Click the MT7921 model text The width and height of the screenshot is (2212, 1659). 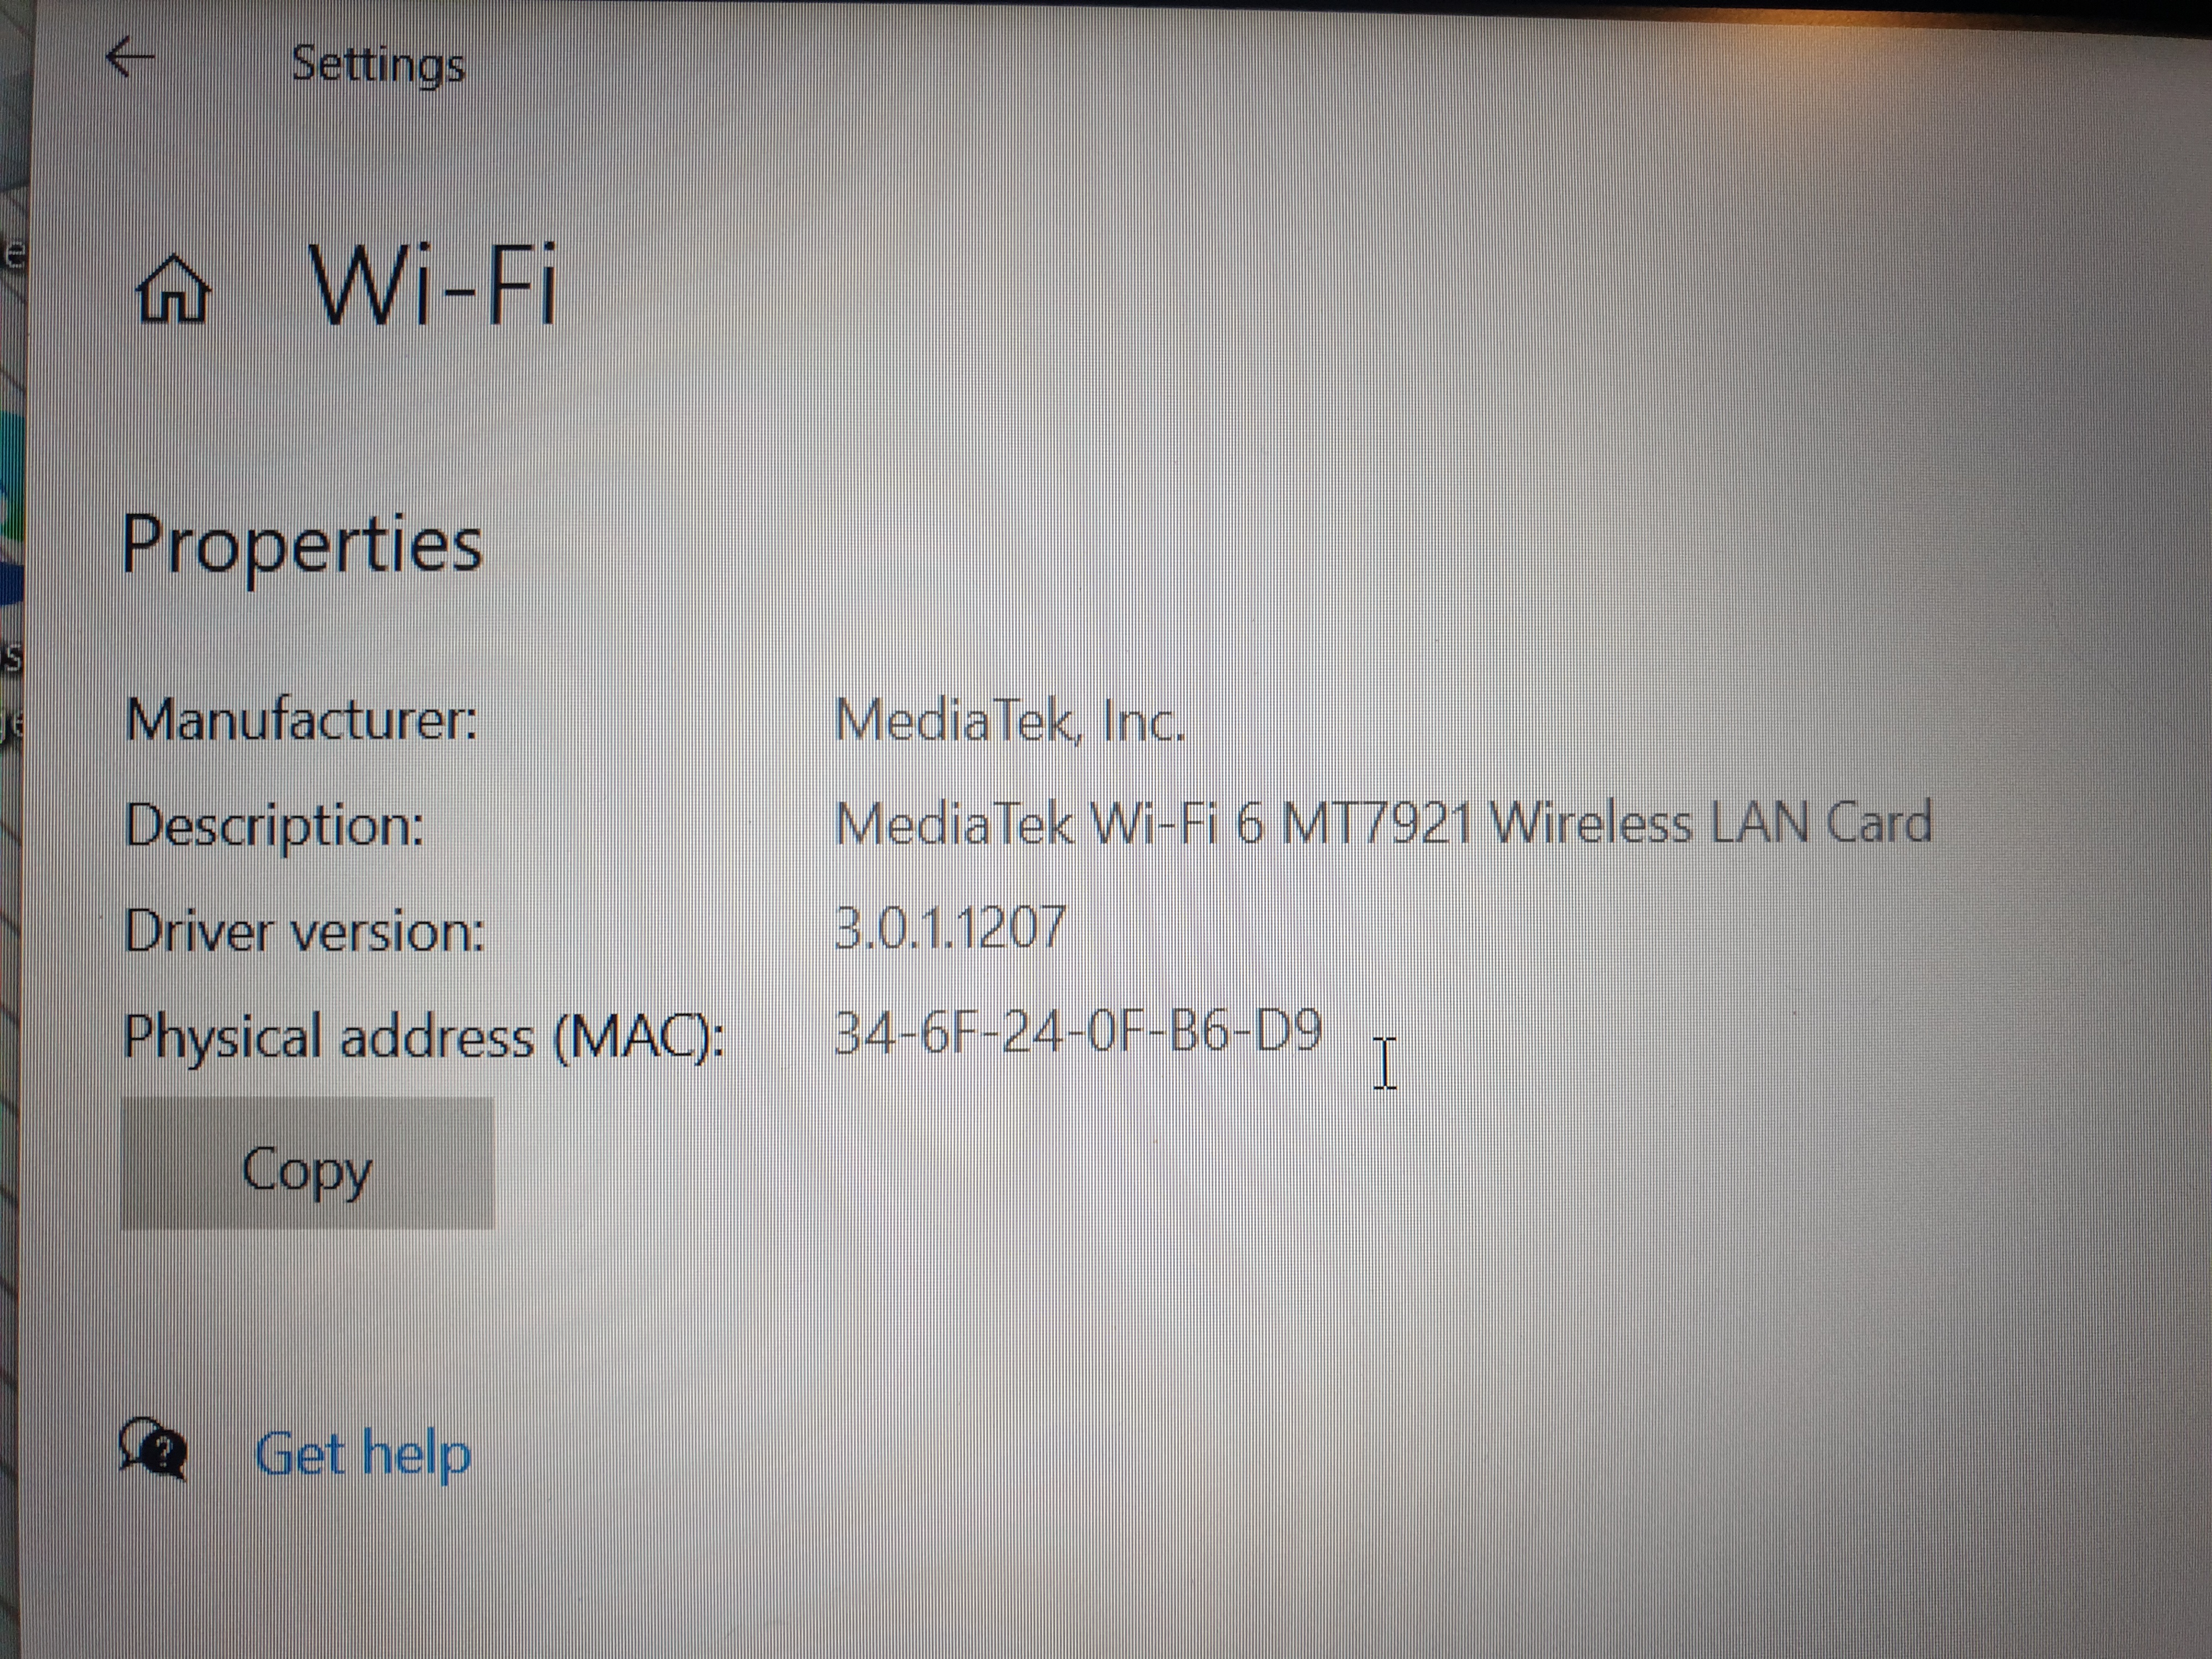(1376, 824)
